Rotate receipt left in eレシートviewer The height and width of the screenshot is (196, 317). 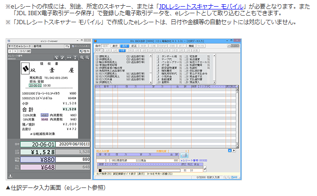pyautogui.click(x=57, y=58)
